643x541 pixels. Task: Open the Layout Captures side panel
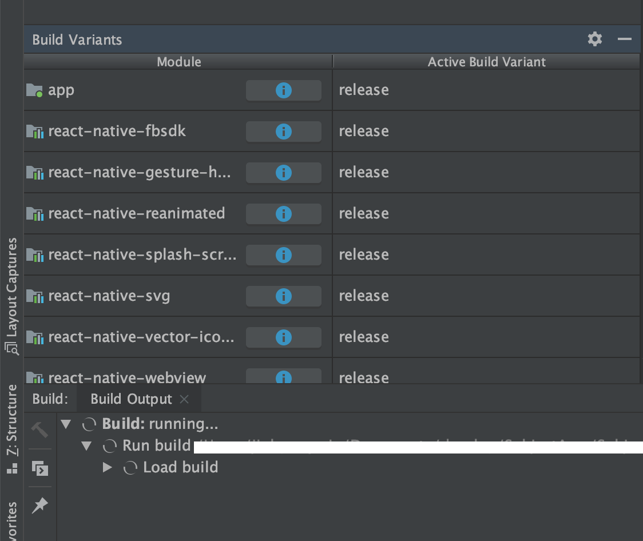click(11, 296)
